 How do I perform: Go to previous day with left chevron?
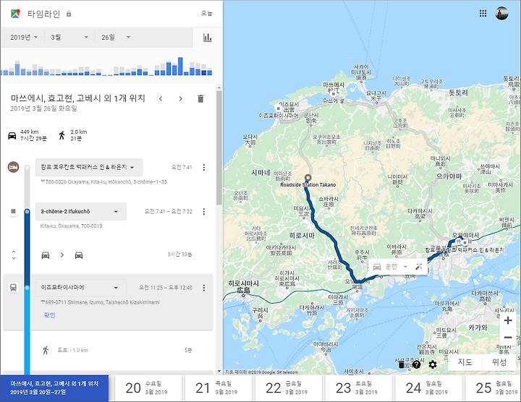pos(161,98)
